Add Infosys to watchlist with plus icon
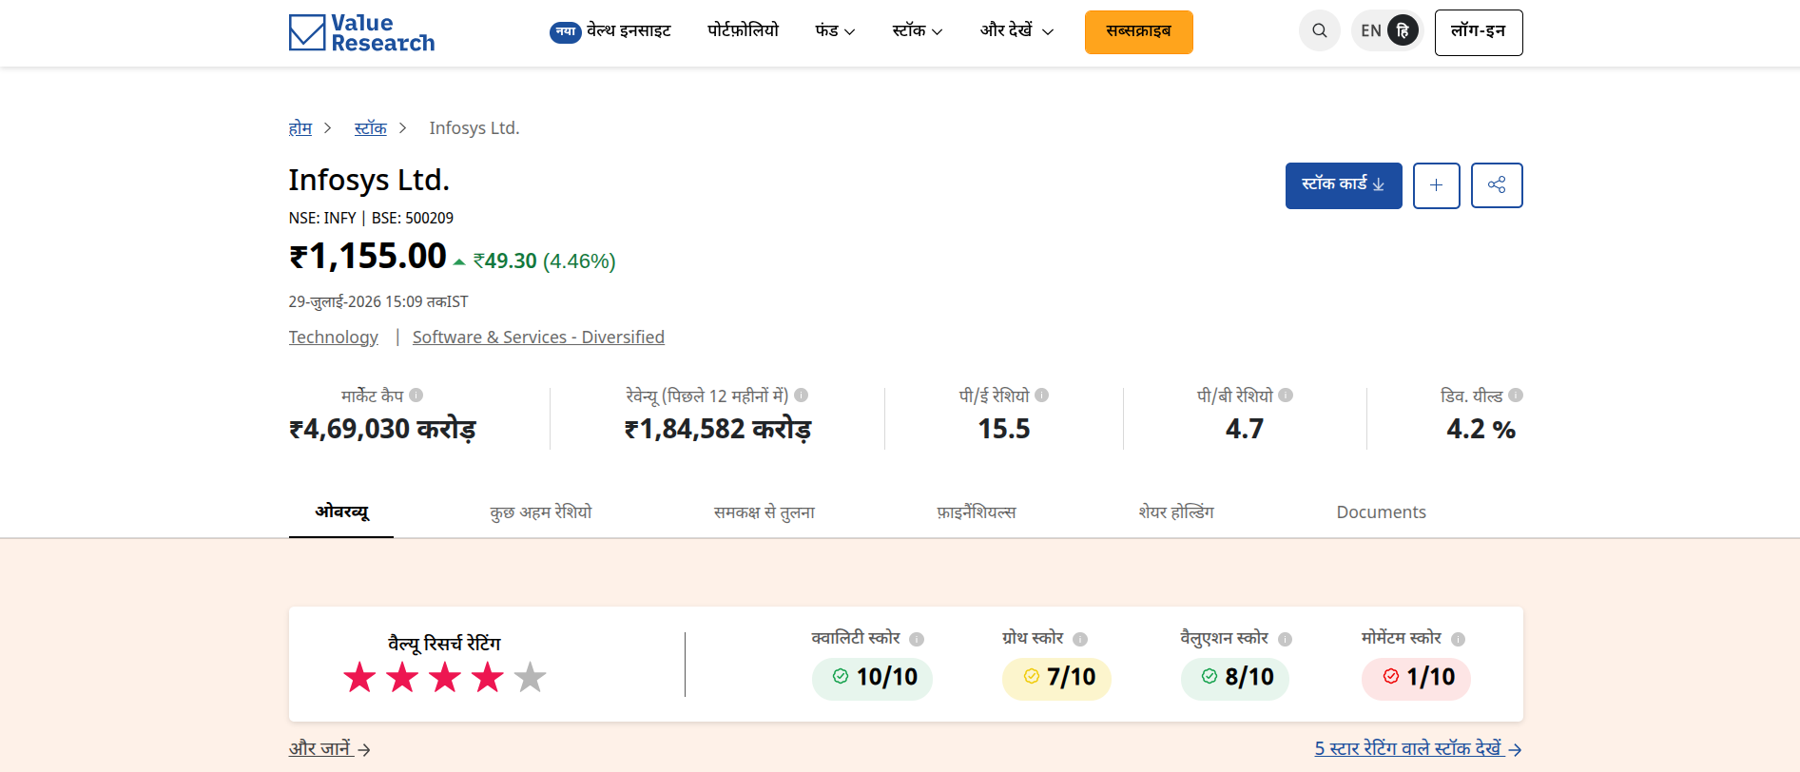The image size is (1800, 772). (1436, 185)
